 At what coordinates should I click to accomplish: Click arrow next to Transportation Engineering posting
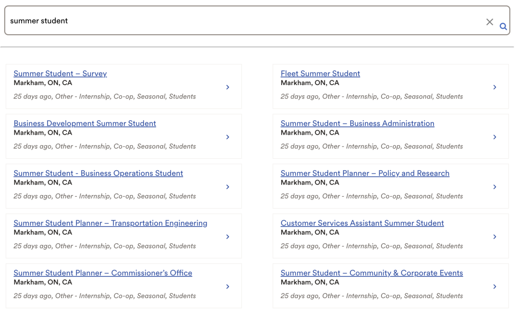228,237
